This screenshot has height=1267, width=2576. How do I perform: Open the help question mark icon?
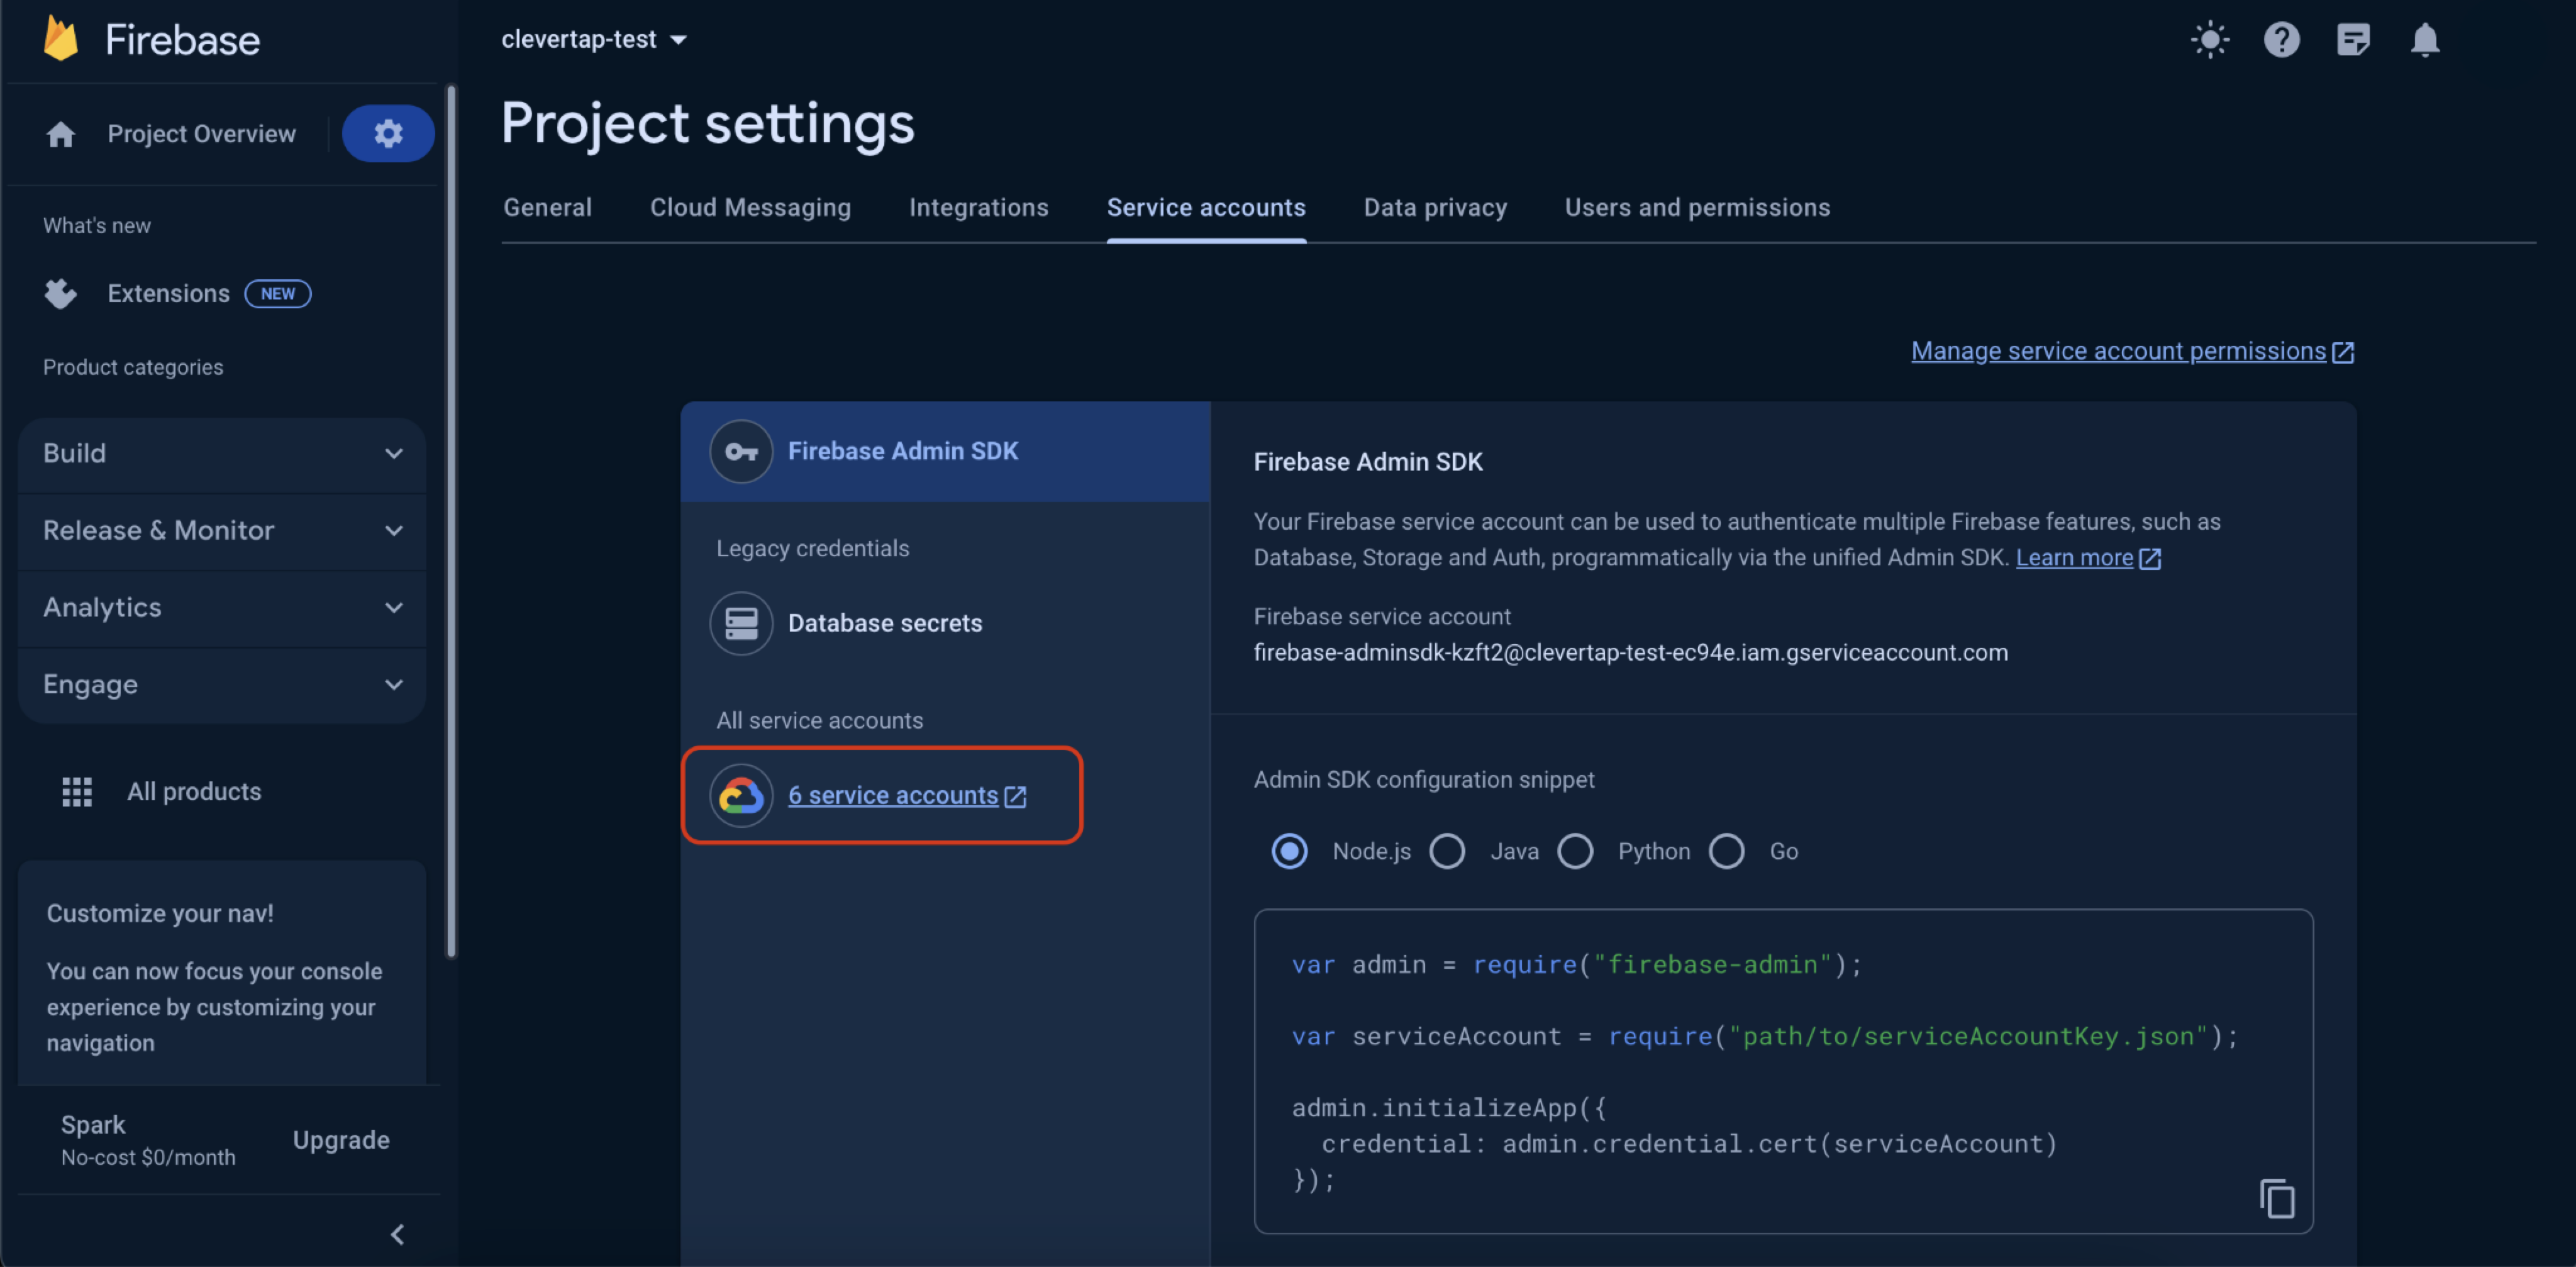click(2281, 40)
